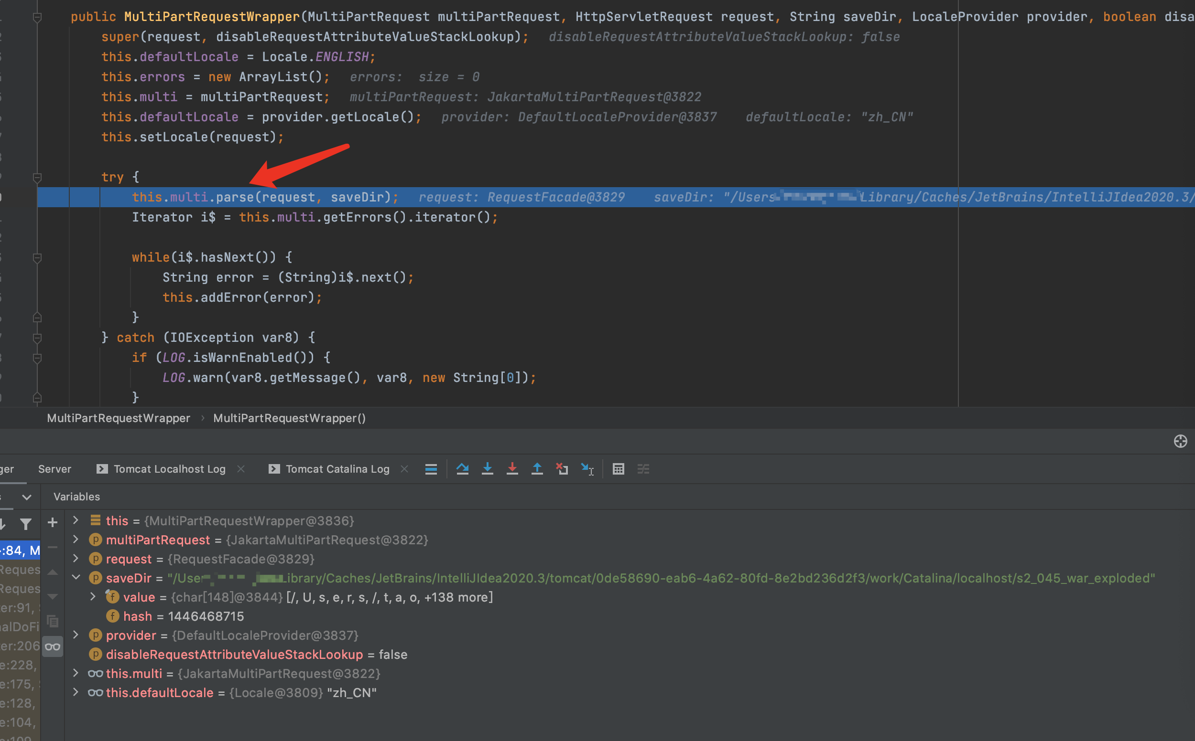The image size is (1195, 741).
Task: Click the red Force Step Into icon
Action: tap(512, 469)
